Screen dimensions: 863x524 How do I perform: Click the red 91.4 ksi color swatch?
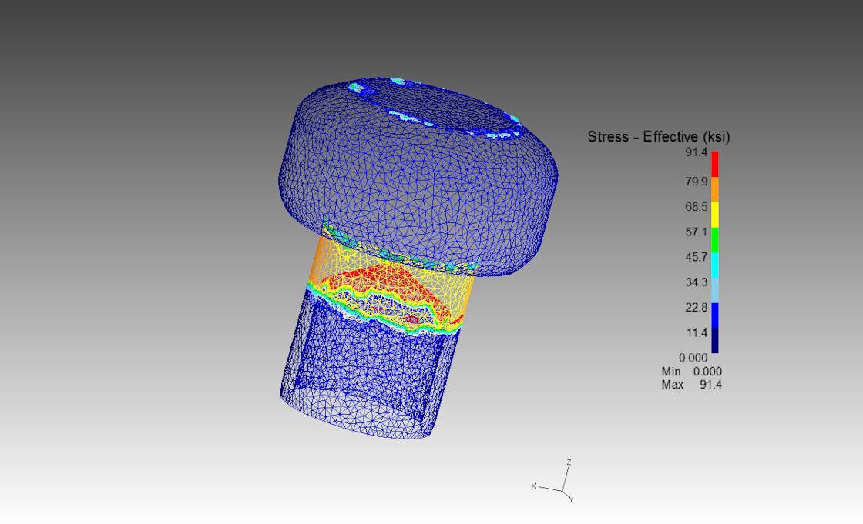[714, 162]
